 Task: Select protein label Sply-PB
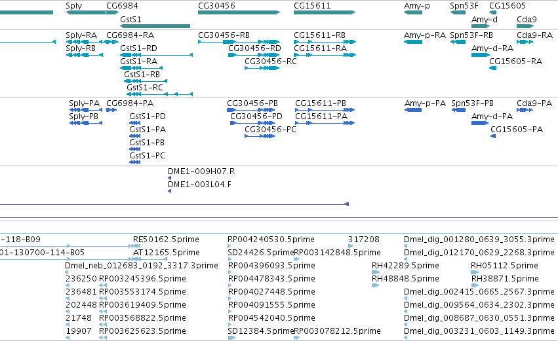(x=83, y=117)
